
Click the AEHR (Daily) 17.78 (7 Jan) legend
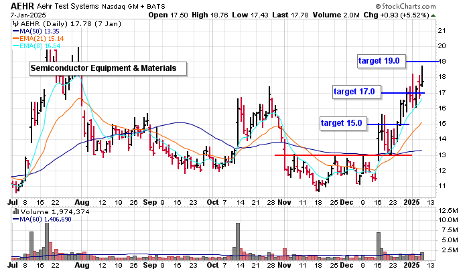(71, 24)
